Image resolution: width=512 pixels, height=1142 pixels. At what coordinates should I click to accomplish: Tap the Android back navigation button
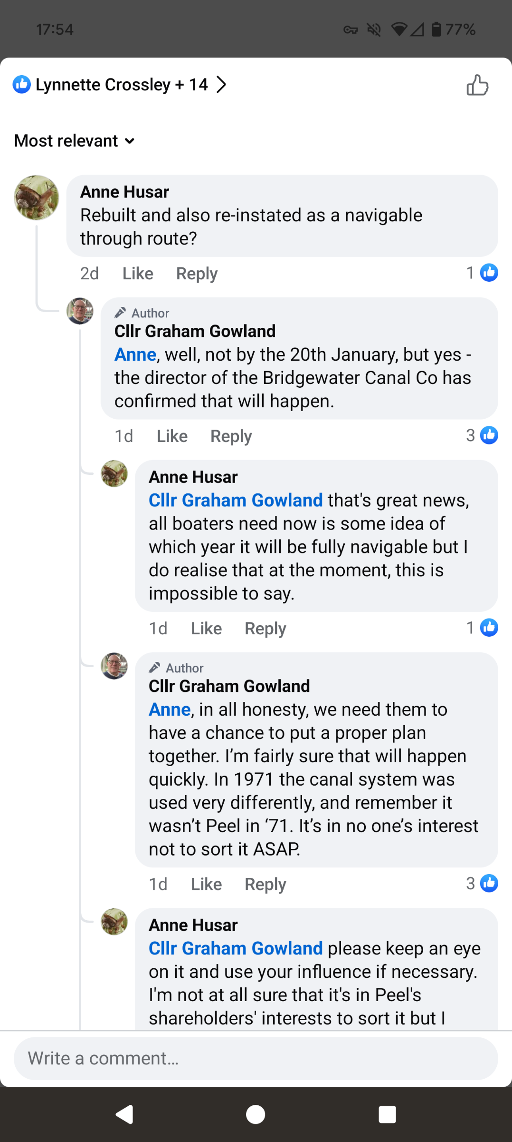tap(125, 1114)
